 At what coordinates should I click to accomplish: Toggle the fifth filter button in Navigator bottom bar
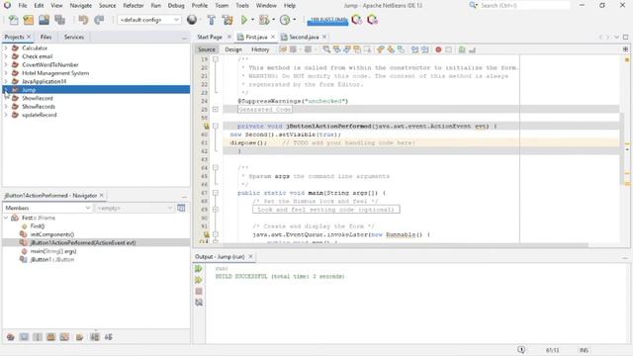click(64, 337)
